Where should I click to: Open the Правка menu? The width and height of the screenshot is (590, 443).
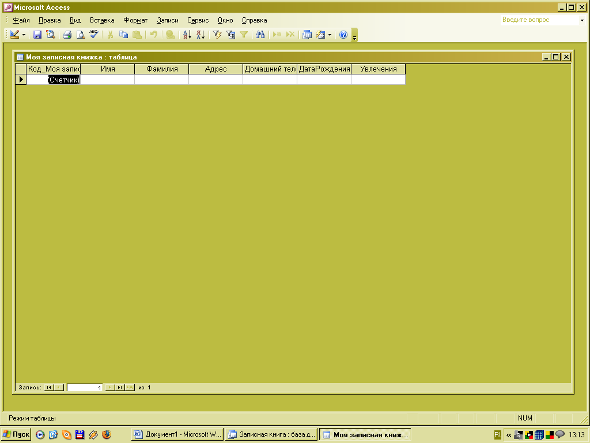pos(50,20)
